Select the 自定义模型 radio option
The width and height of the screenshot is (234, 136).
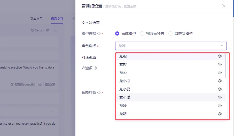point(170,33)
